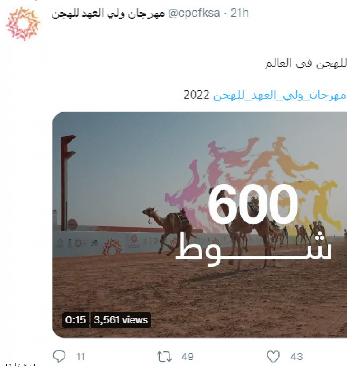Click the large 600 overlay text
347x368 pixels.
click(253, 204)
